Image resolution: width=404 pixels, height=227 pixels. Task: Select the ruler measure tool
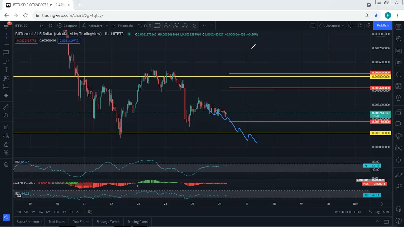click(x=6, y=107)
